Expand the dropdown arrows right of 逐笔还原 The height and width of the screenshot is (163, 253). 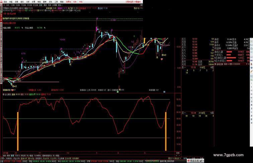tap(248, 64)
